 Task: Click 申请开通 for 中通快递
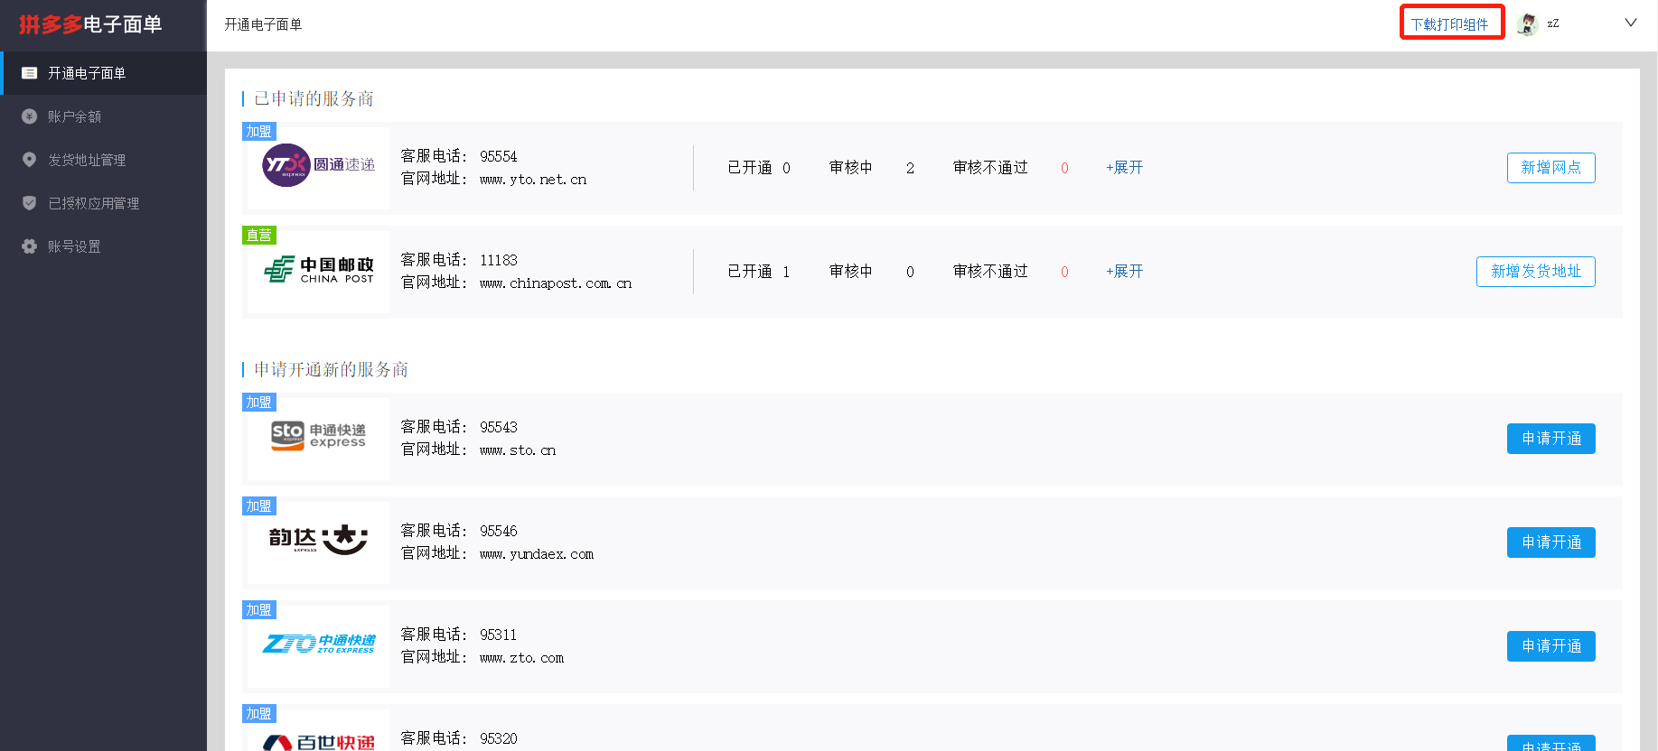click(x=1550, y=646)
